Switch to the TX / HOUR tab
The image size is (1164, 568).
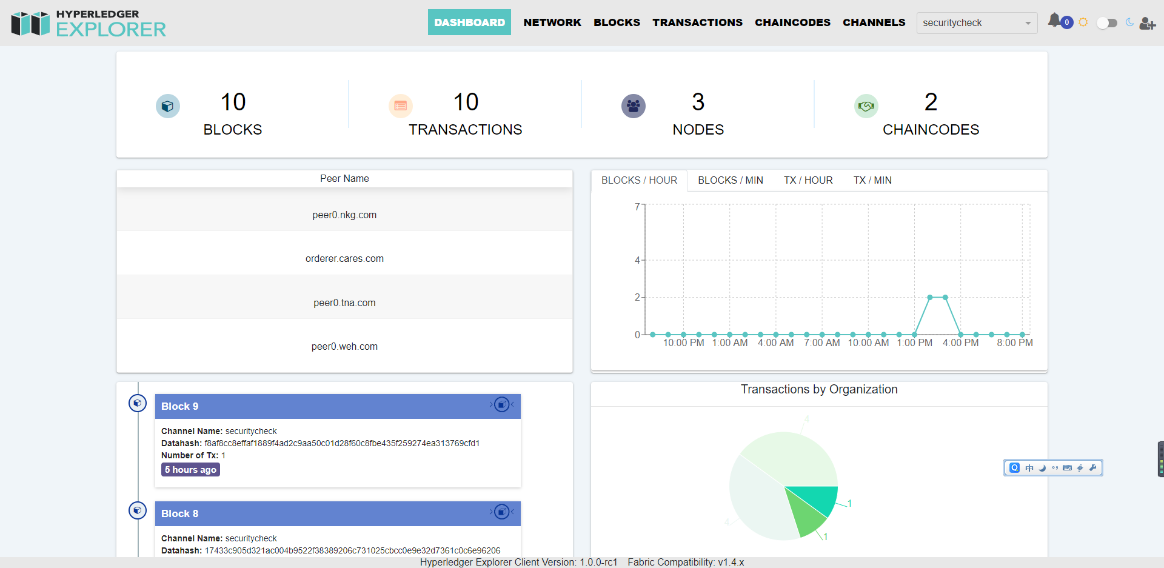pyautogui.click(x=808, y=180)
